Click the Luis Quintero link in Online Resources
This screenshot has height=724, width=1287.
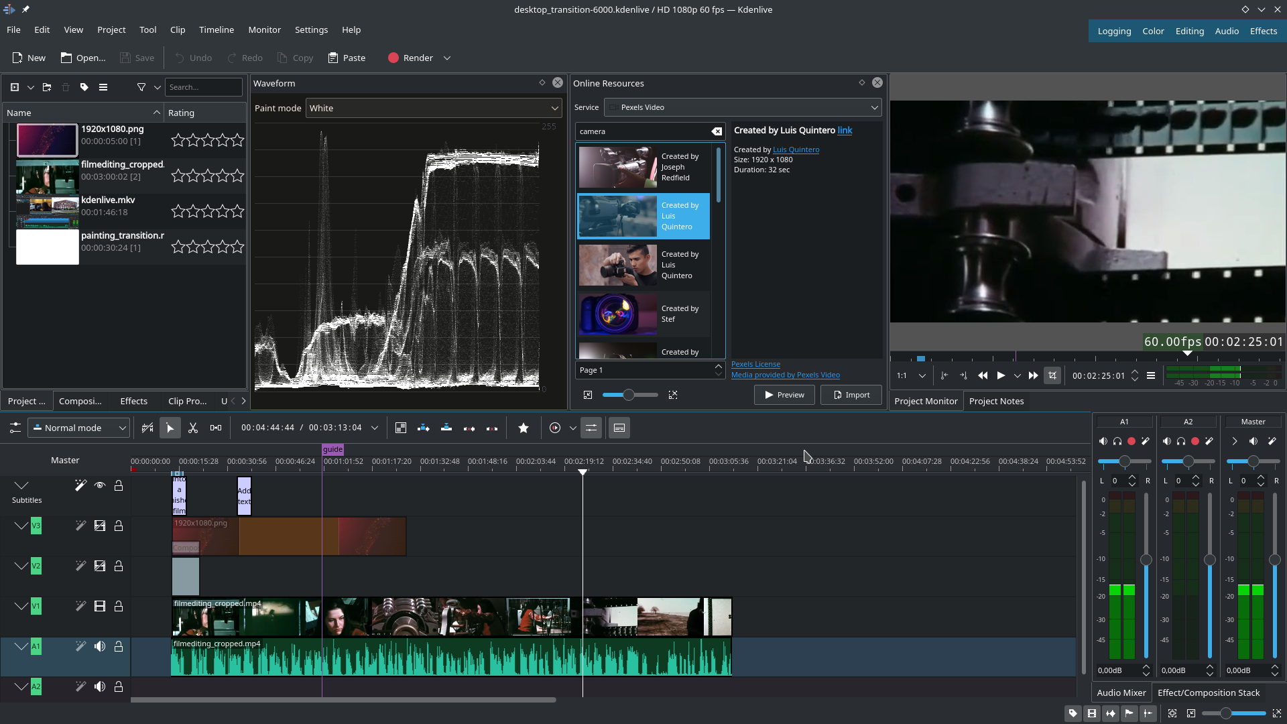(x=794, y=149)
